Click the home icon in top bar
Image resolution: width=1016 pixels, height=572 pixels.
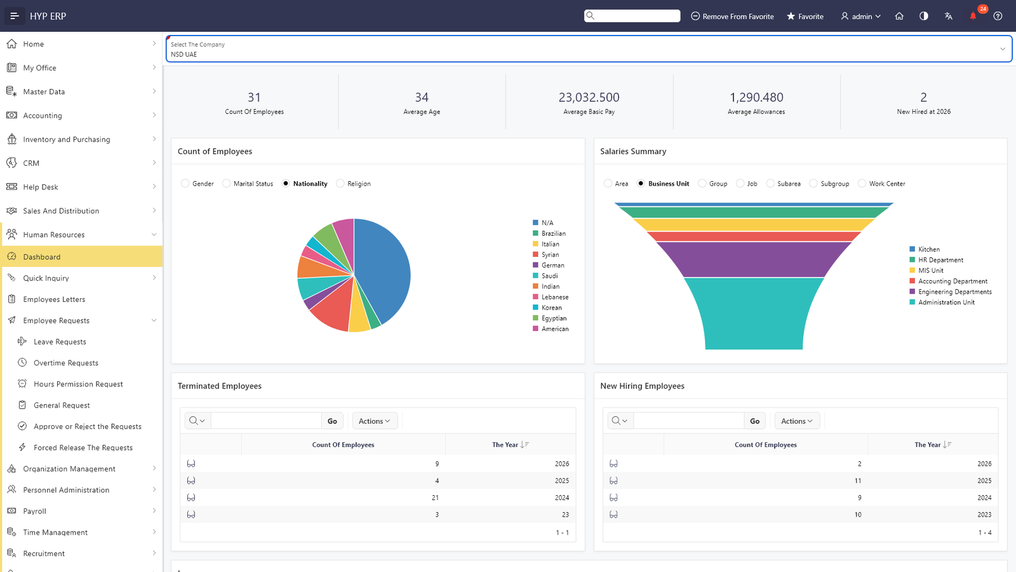pos(899,16)
